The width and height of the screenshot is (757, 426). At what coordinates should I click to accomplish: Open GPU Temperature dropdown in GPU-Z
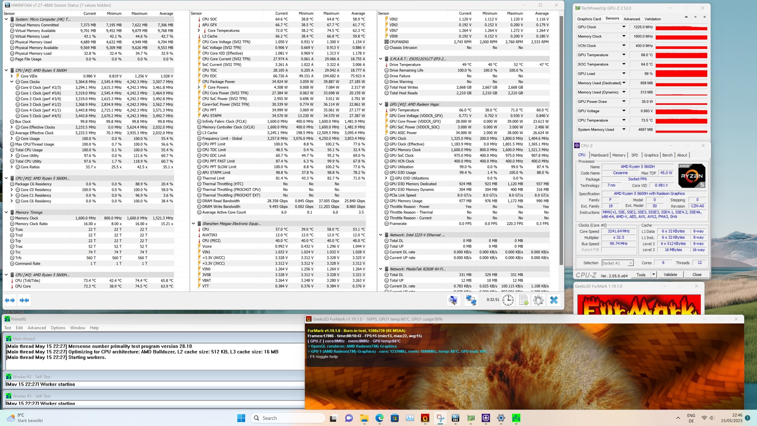[x=624, y=55]
